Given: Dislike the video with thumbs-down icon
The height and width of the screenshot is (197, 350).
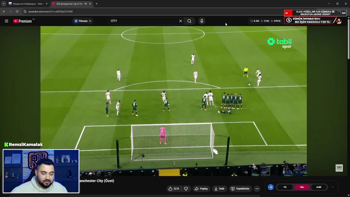Looking at the screenshot, I should click(x=186, y=189).
